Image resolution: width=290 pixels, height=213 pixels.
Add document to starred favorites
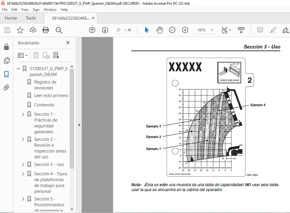(20, 30)
